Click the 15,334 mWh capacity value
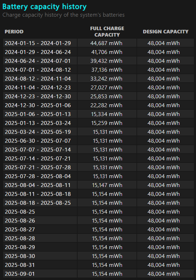196x280 pixels. (x=107, y=114)
